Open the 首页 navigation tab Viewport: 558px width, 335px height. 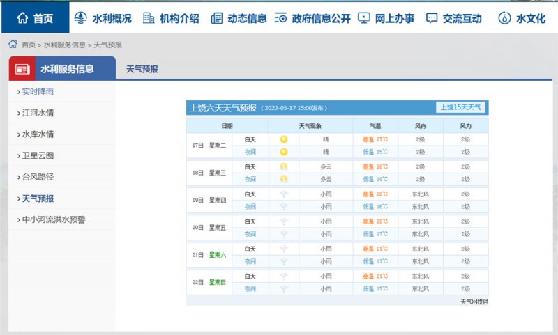point(36,18)
